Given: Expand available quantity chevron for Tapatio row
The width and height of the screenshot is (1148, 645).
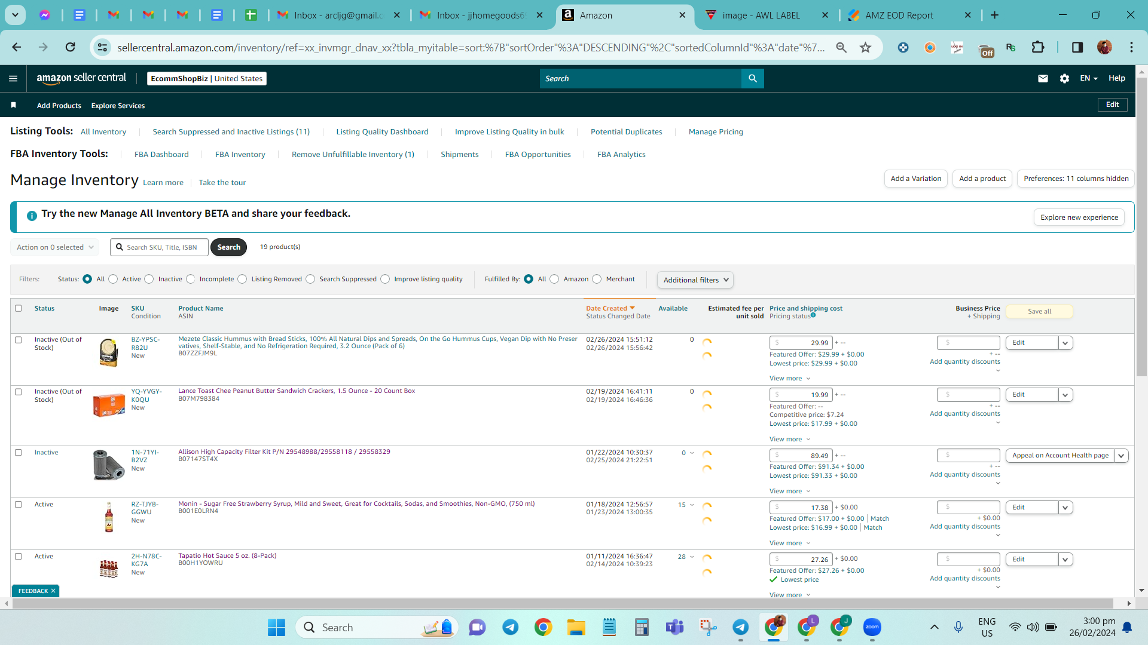Looking at the screenshot, I should coord(692,557).
